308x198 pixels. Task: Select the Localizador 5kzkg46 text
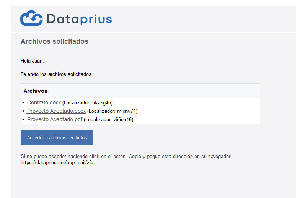point(87,102)
